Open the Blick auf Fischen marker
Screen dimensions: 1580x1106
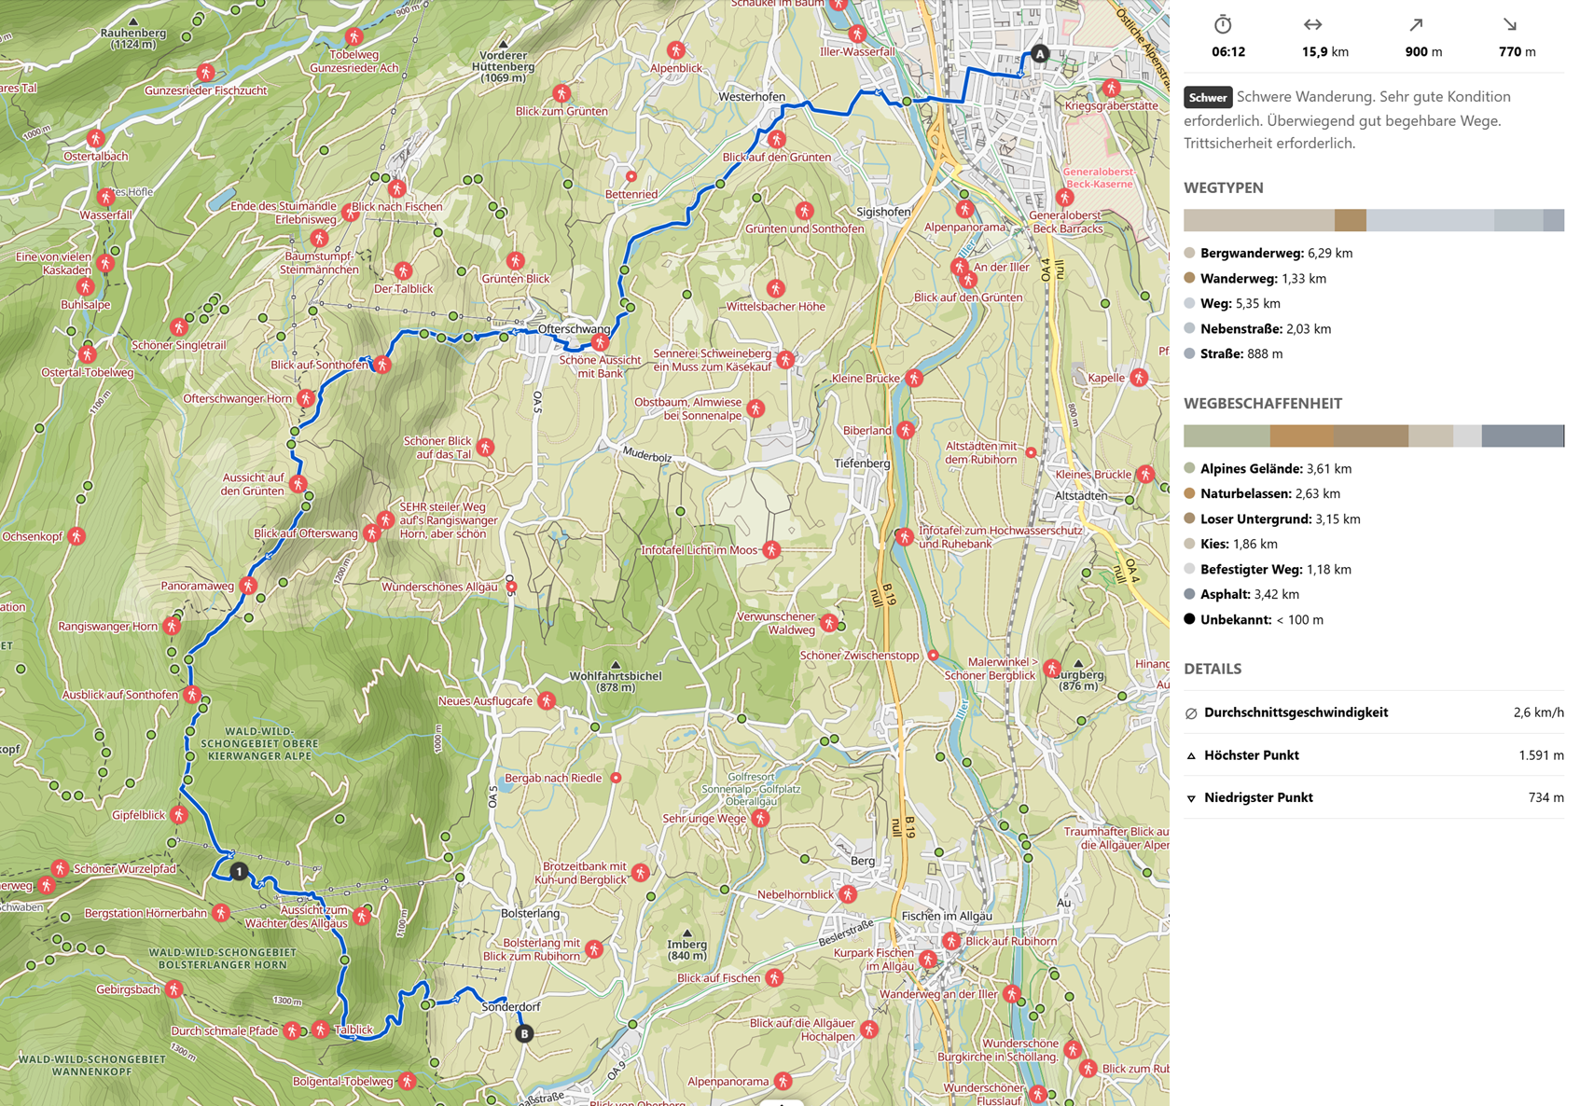pyautogui.click(x=774, y=978)
